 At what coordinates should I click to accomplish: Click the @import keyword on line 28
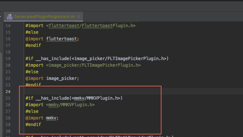34,118
